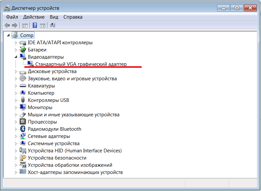Select Мыши и иные указывающие устройства label

click(74, 115)
